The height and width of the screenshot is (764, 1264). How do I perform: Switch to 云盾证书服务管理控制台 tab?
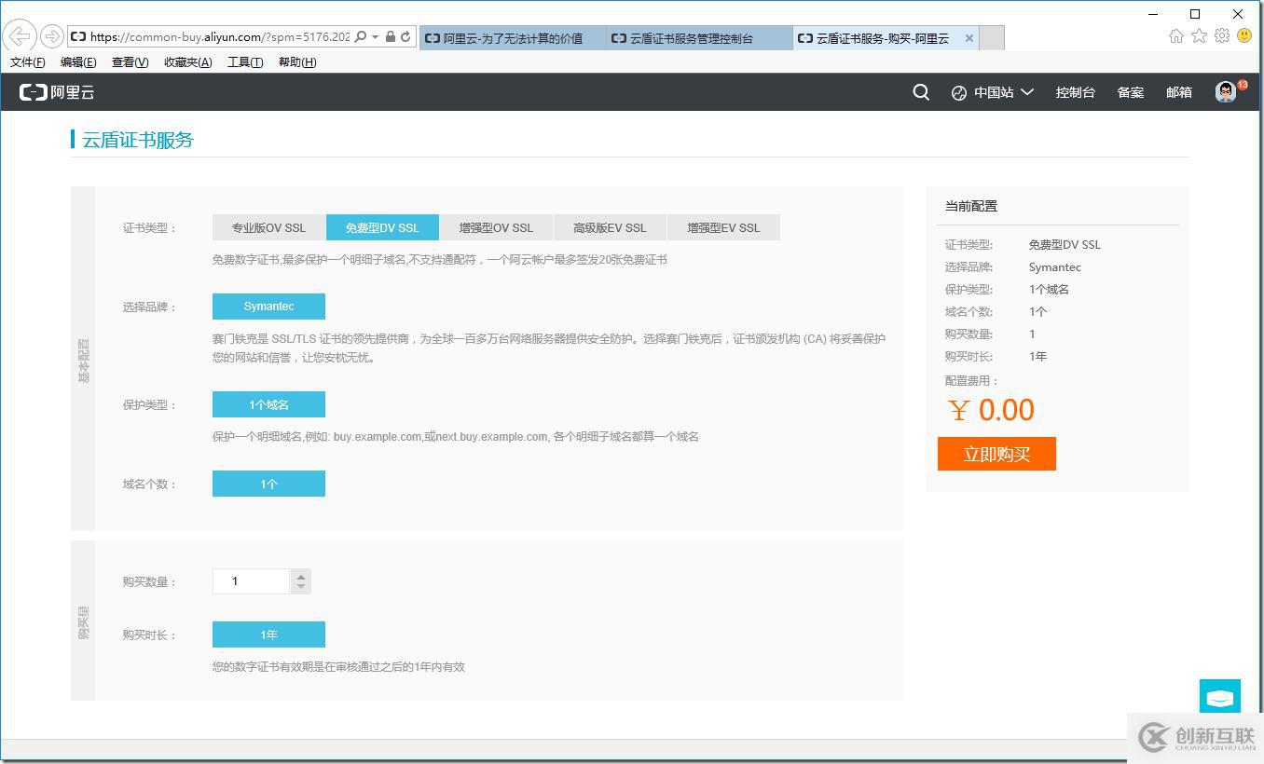(x=699, y=38)
